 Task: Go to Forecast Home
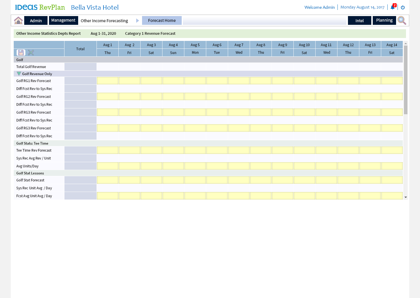click(x=162, y=20)
